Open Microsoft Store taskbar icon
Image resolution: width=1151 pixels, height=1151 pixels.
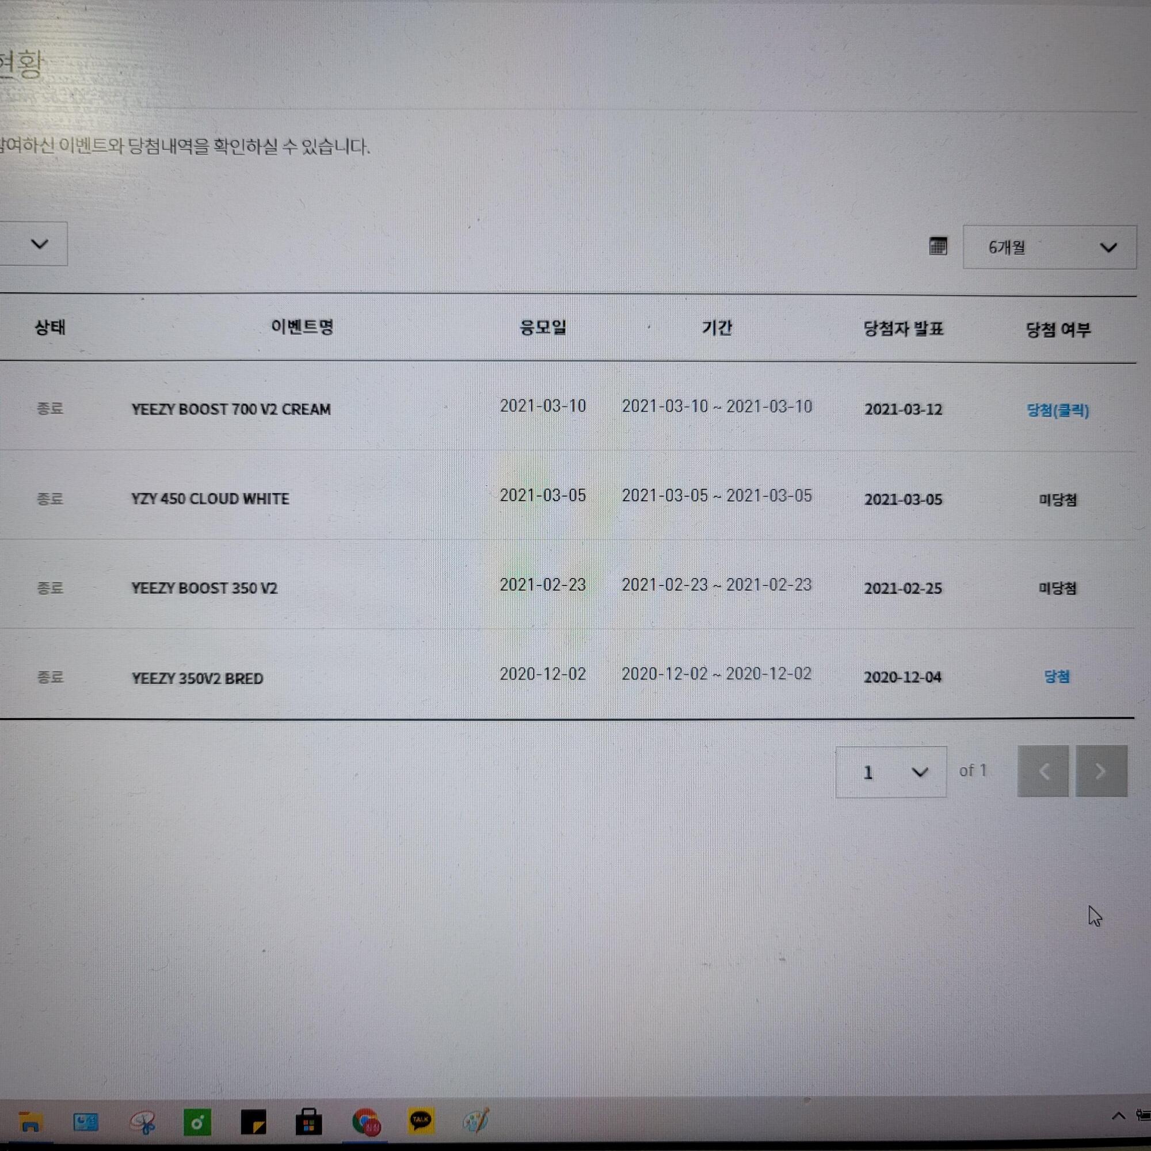[x=308, y=1122]
